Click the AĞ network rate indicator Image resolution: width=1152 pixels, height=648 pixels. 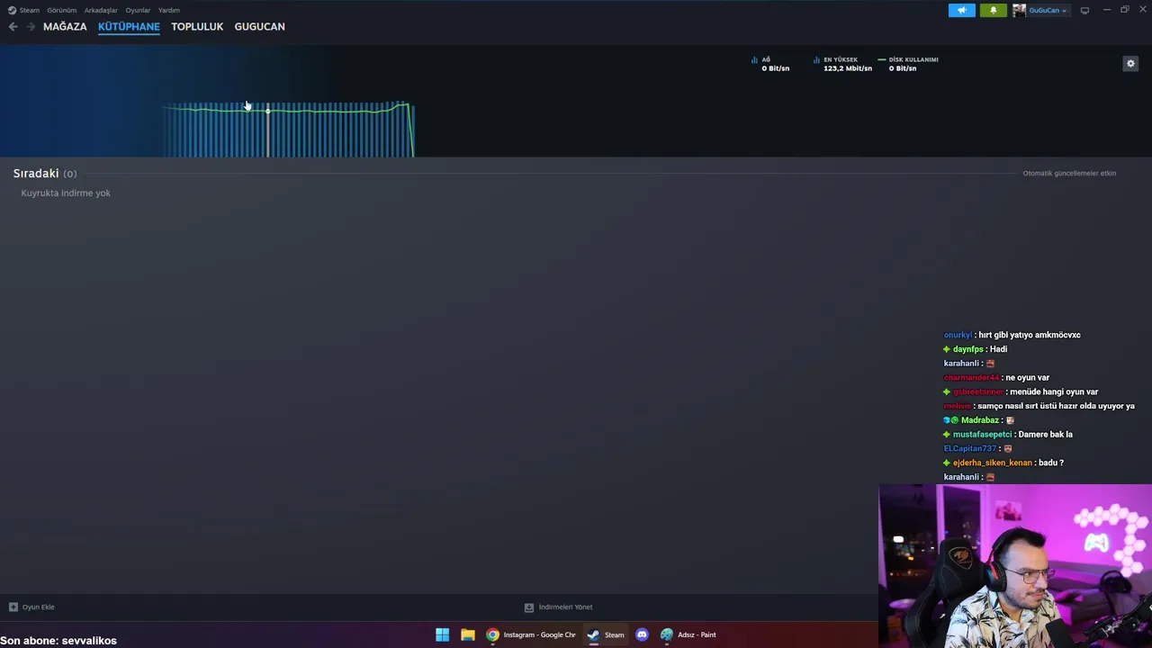(770, 64)
